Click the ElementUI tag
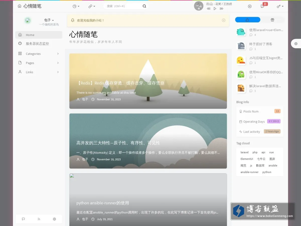301x226 pixels. click(247, 159)
